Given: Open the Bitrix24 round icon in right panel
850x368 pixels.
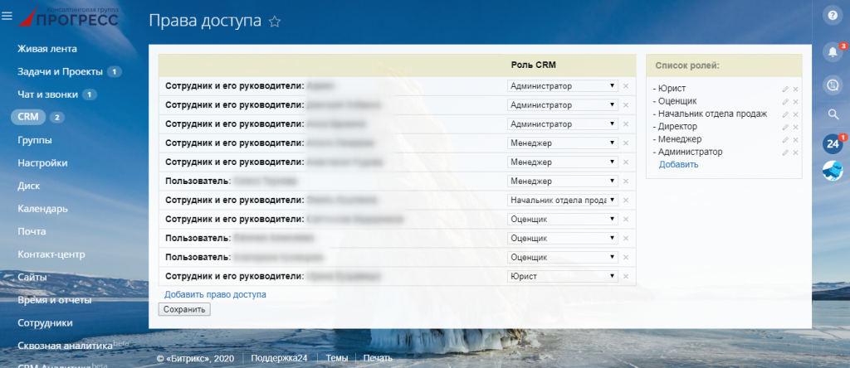Looking at the screenshot, I should 832,144.
